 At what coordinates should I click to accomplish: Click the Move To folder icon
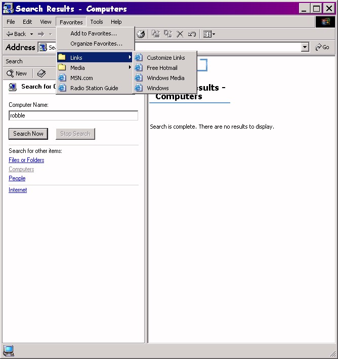coord(156,34)
